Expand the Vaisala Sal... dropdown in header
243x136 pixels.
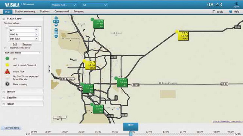point(64,5)
